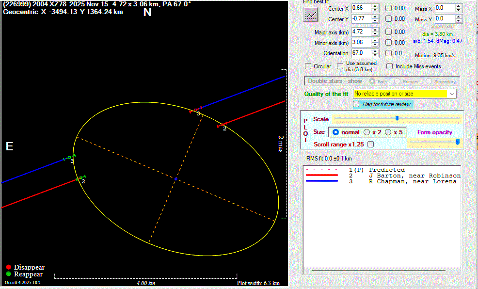Enable Scroll range x1.25 checkbox
This screenshot has width=478, height=289.
point(371,144)
